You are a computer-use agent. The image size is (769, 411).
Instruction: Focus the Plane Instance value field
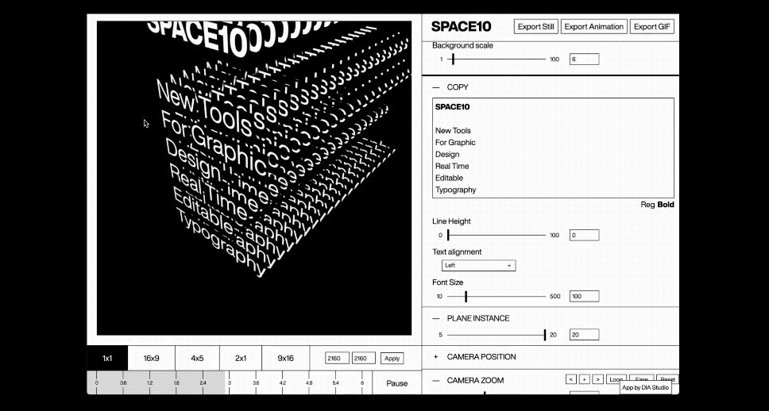coord(584,335)
